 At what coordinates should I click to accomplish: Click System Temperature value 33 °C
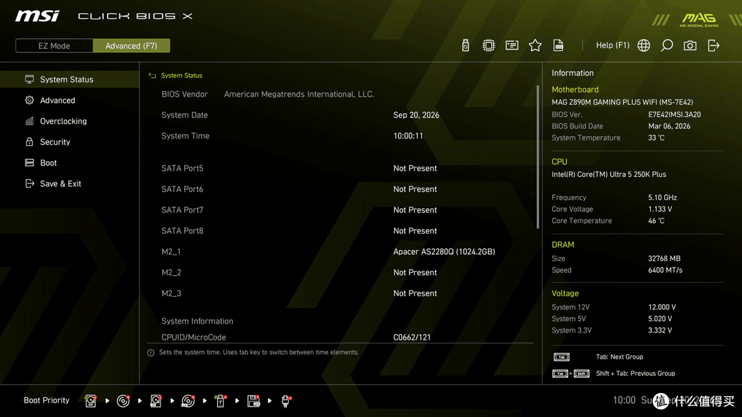(656, 137)
